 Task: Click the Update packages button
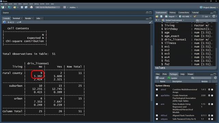172,78
